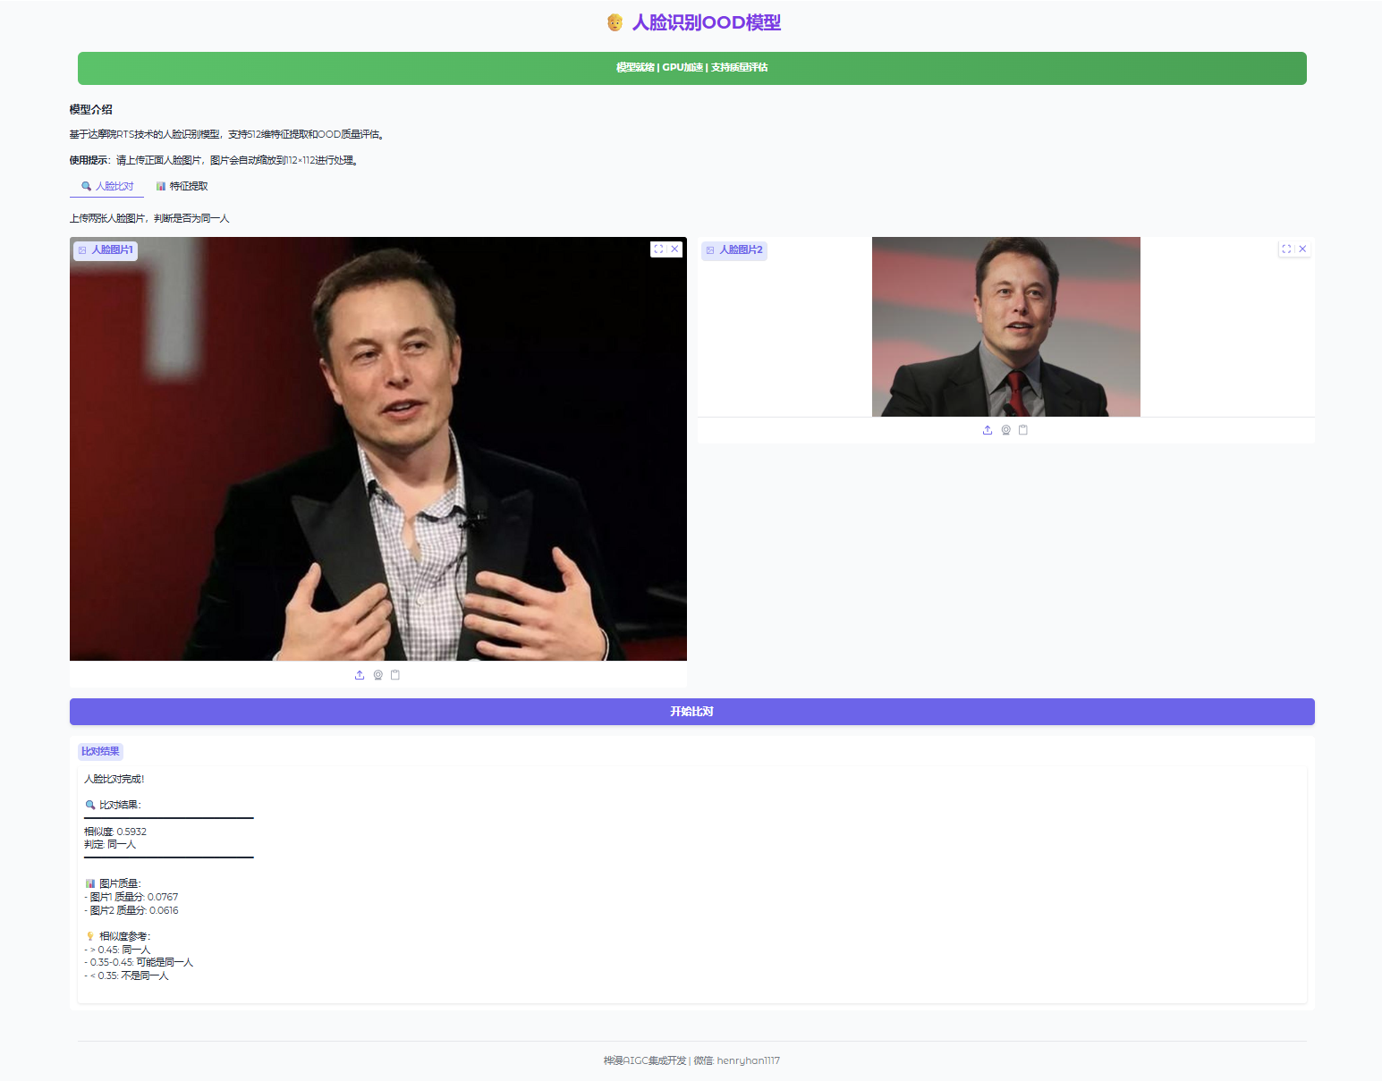Click the 比对结果 label
Screen dimensions: 1382x1081
pyautogui.click(x=100, y=751)
